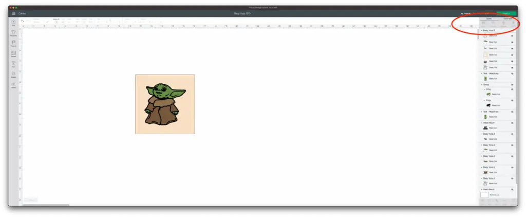Hide the tan square Basic Cut layer

click(512, 55)
